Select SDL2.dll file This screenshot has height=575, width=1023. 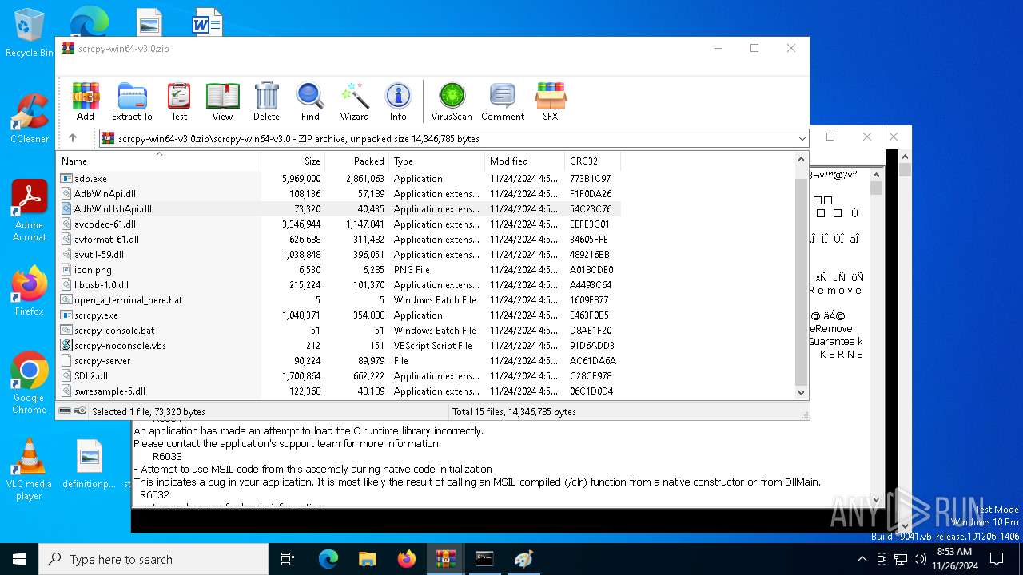[339, 376]
